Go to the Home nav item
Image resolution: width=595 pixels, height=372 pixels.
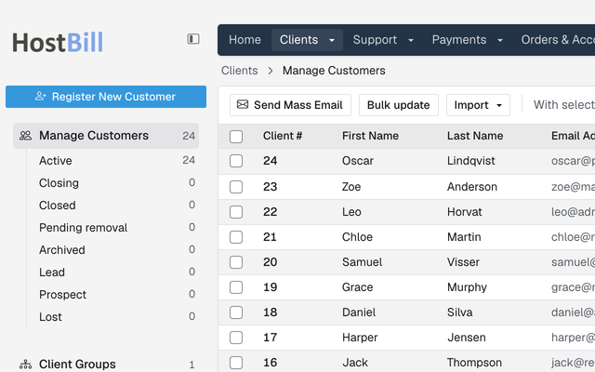(245, 40)
